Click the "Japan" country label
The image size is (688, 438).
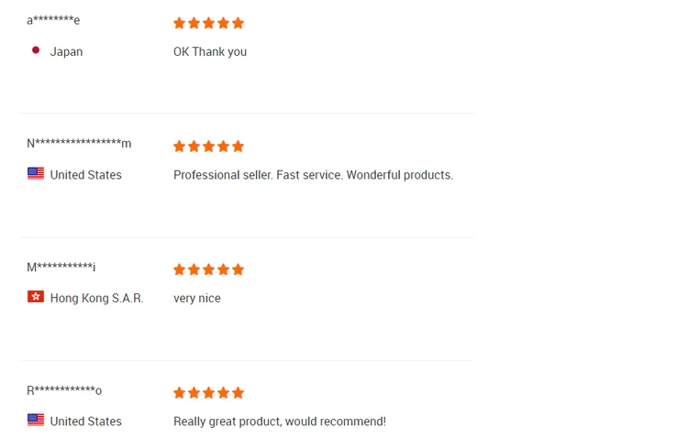point(66,52)
